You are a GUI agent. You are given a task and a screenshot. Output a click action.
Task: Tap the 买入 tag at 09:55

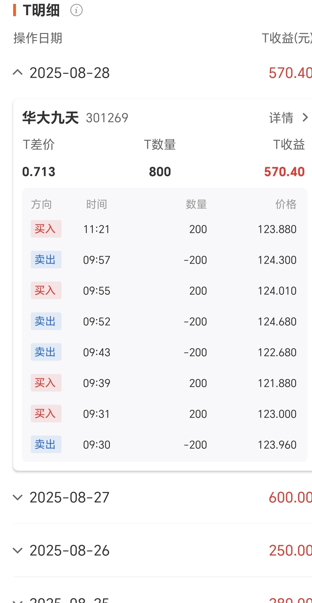pos(46,290)
